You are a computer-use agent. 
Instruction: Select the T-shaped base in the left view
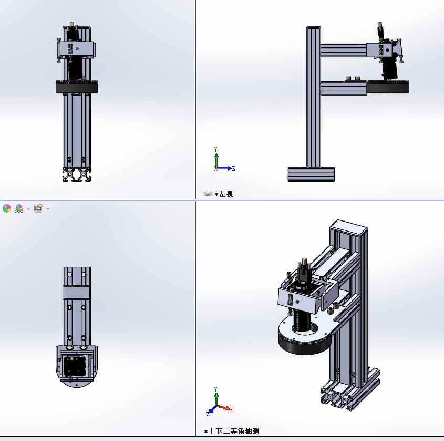point(311,174)
